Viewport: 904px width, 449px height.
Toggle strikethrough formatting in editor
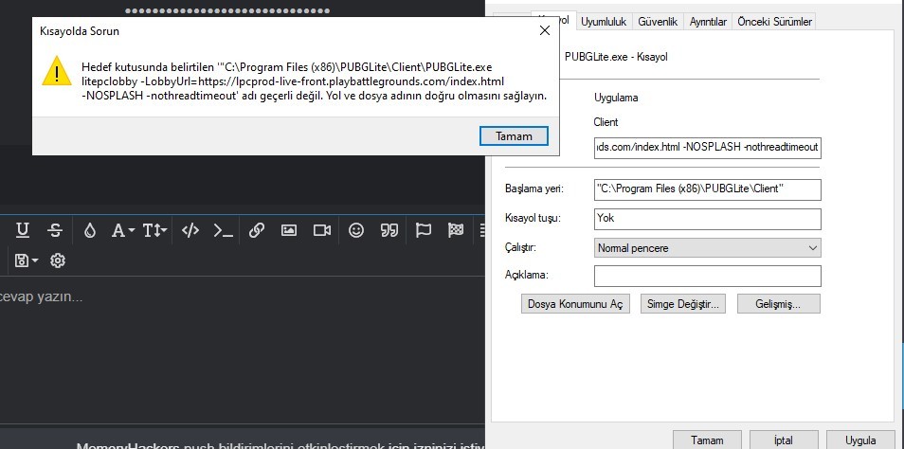[x=55, y=230]
